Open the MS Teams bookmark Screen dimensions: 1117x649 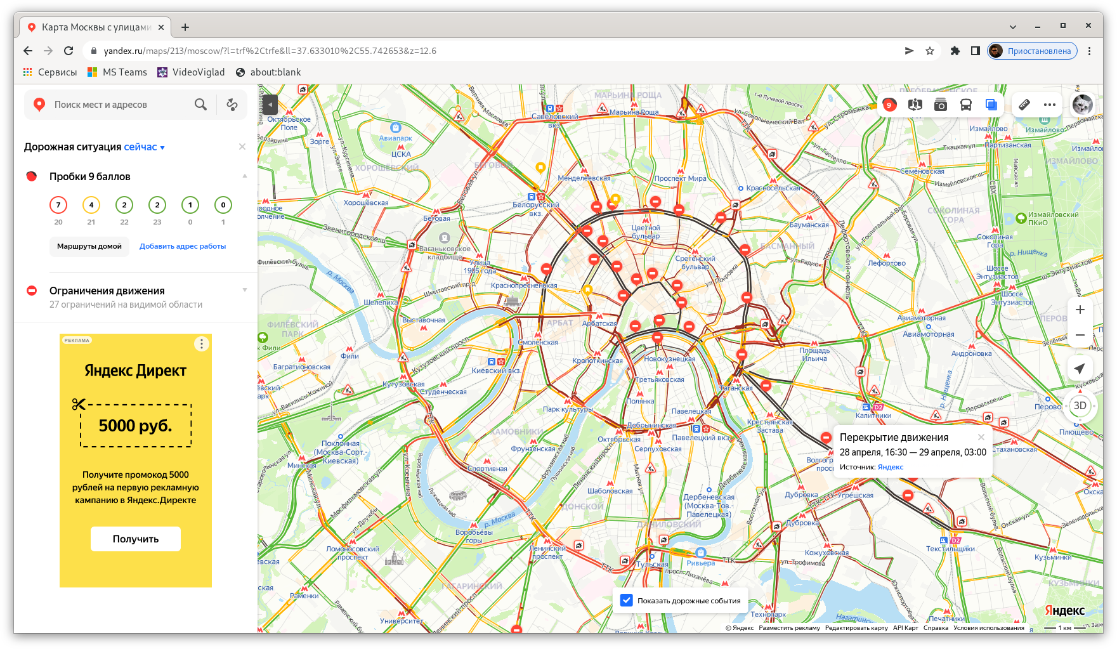(x=117, y=72)
